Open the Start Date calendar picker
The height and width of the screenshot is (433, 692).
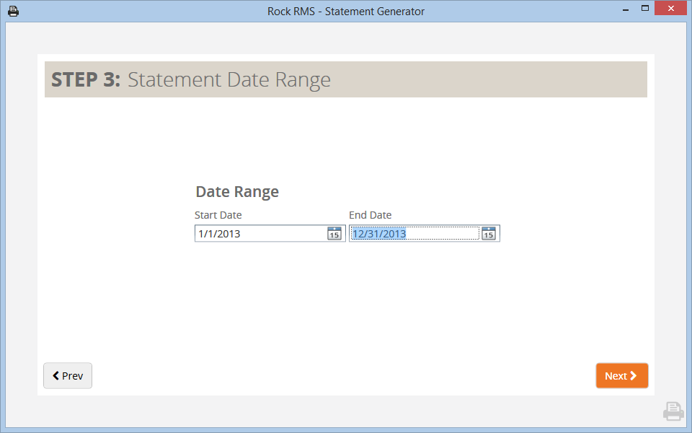[x=334, y=233]
